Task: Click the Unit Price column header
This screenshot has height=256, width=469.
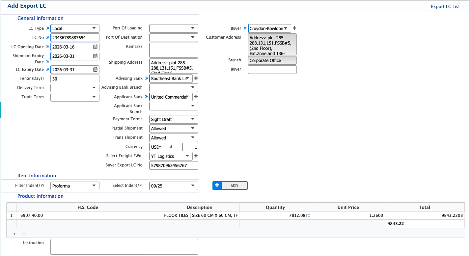Action: tap(348, 207)
